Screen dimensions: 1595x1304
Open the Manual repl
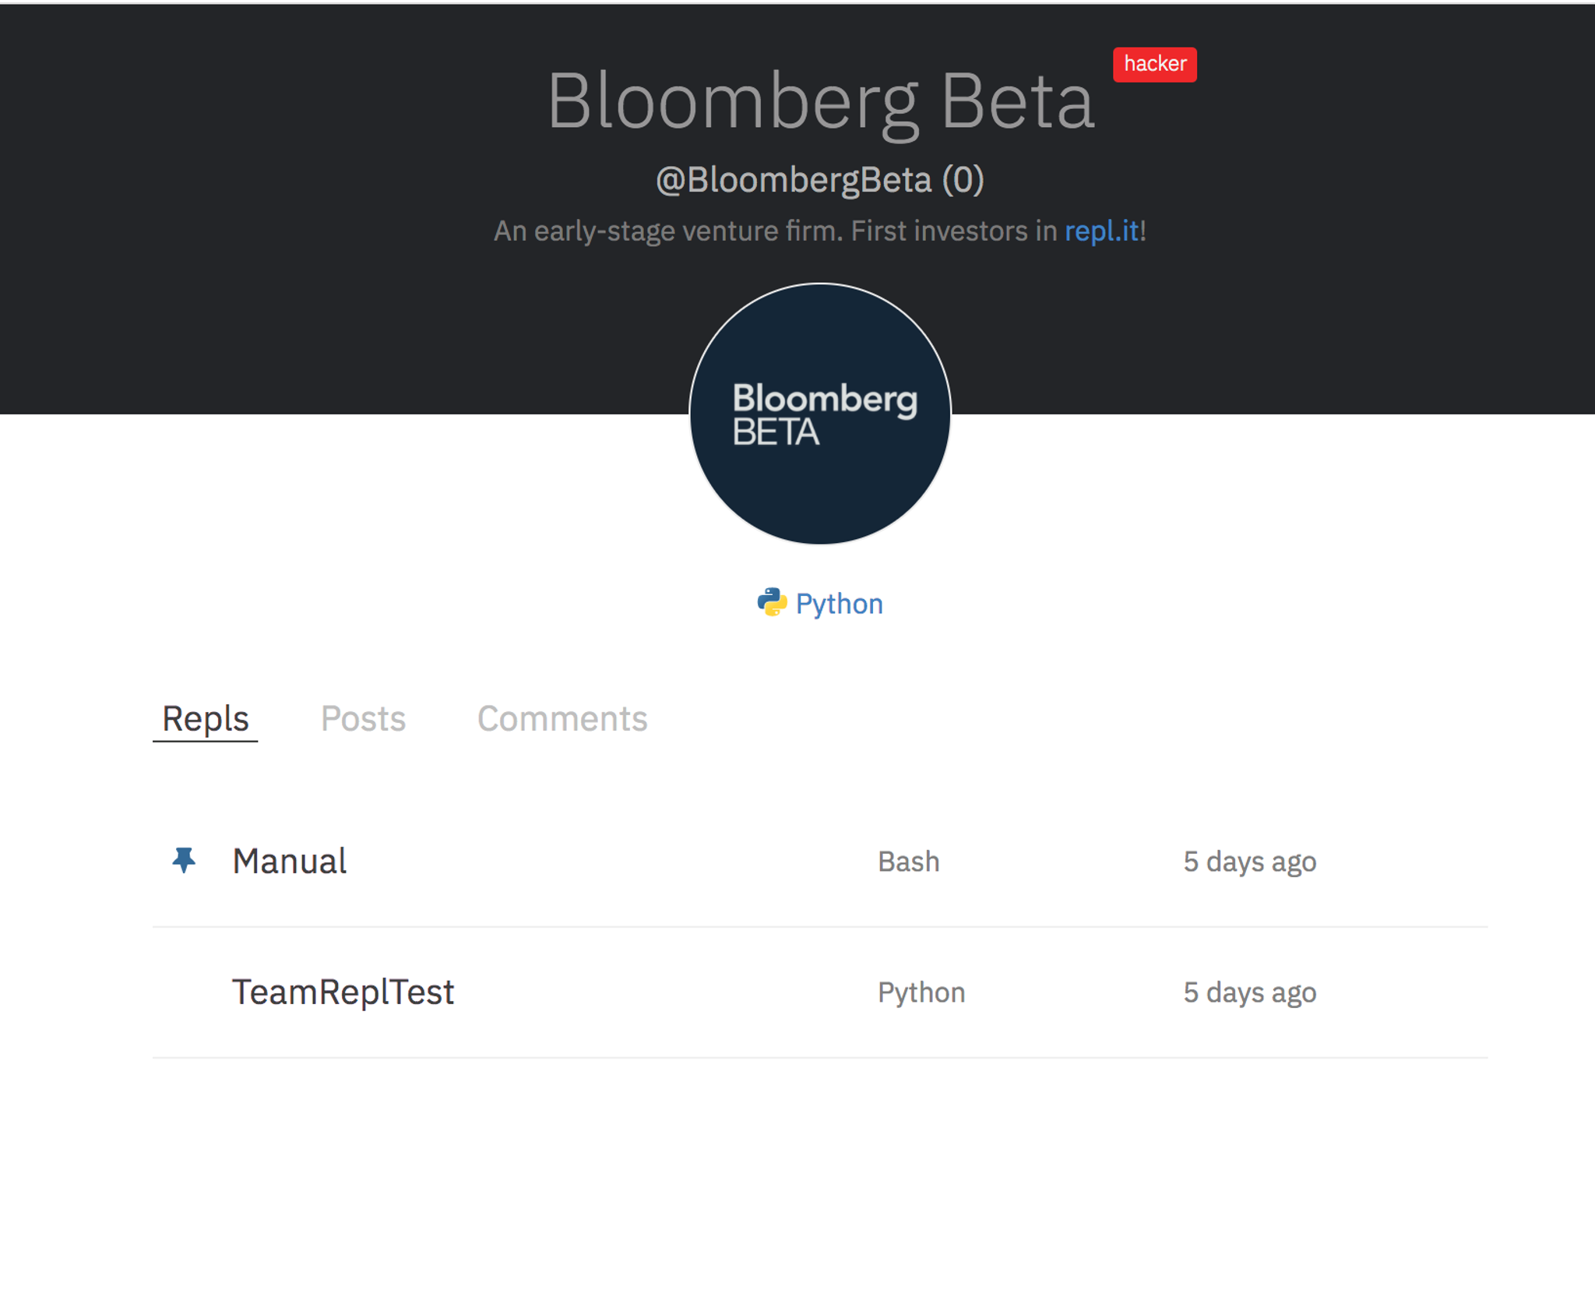(x=290, y=862)
